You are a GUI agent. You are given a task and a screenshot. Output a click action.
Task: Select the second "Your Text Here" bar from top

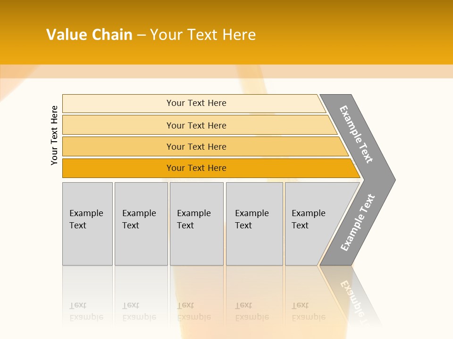[x=196, y=125]
